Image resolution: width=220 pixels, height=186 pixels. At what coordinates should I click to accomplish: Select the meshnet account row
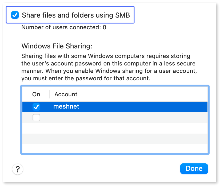tap(80, 106)
